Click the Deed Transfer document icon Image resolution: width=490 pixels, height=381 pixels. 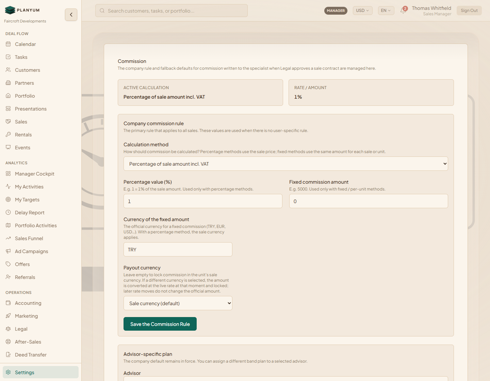[8, 355]
